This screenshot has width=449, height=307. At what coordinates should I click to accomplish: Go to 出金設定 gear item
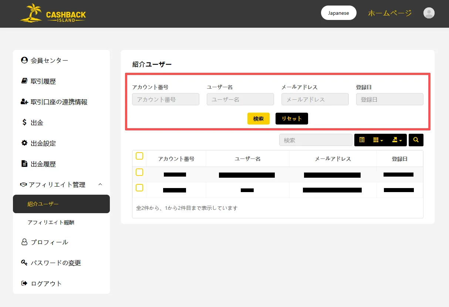43,143
